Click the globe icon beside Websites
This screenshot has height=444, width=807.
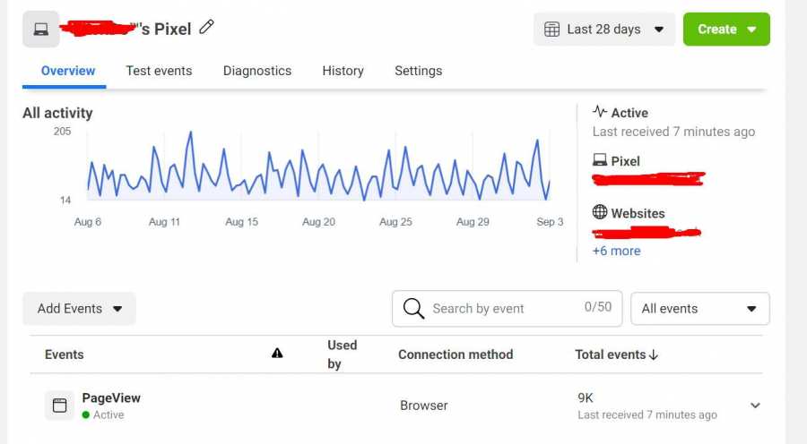(600, 212)
